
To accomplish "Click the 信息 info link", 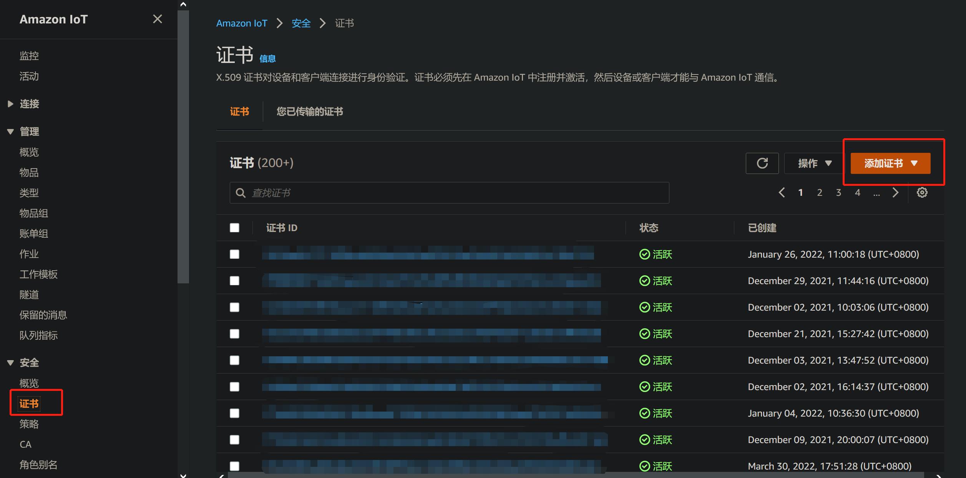I will pyautogui.click(x=267, y=59).
